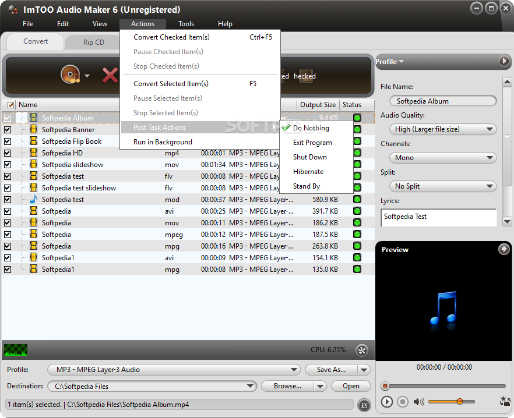Toggle the select-all checkbox in the Name header
514x418 pixels.
pyautogui.click(x=11, y=105)
